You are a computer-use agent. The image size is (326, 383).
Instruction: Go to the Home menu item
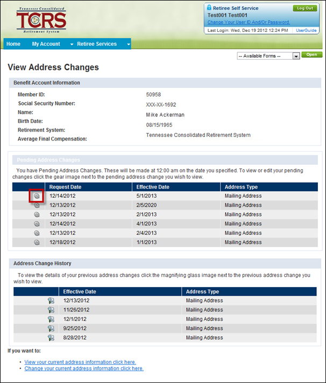tap(13, 44)
